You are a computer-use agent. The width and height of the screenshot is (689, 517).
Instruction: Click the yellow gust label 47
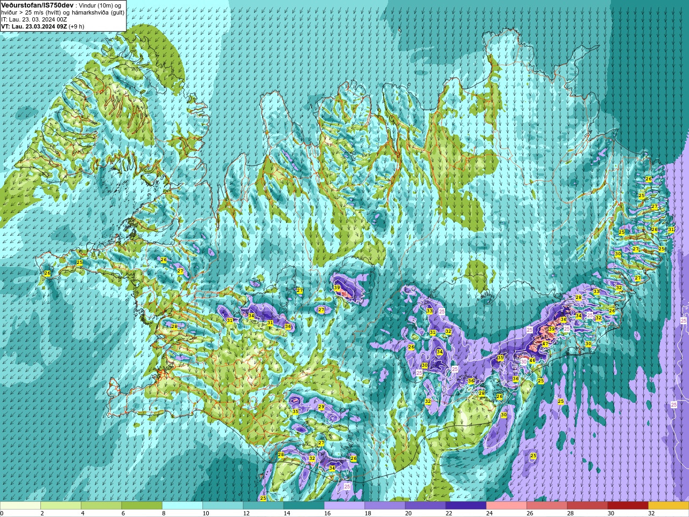click(545, 344)
